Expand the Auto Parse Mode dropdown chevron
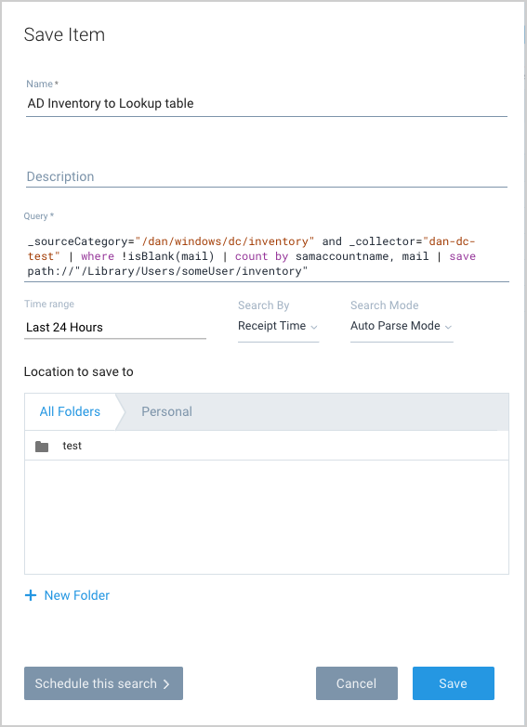The width and height of the screenshot is (527, 727). (448, 328)
